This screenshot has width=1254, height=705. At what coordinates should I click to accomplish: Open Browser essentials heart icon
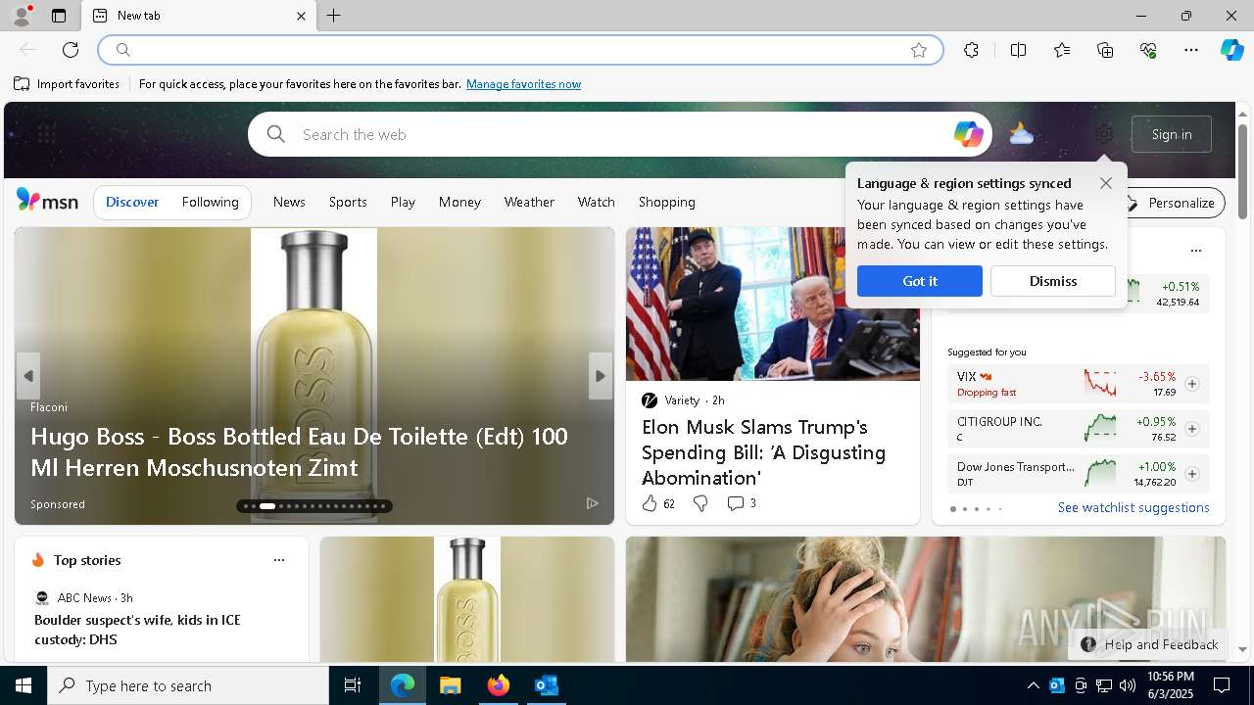pos(1148,50)
